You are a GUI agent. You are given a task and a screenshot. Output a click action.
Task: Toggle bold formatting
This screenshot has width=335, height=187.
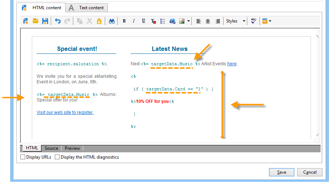click(x=124, y=21)
